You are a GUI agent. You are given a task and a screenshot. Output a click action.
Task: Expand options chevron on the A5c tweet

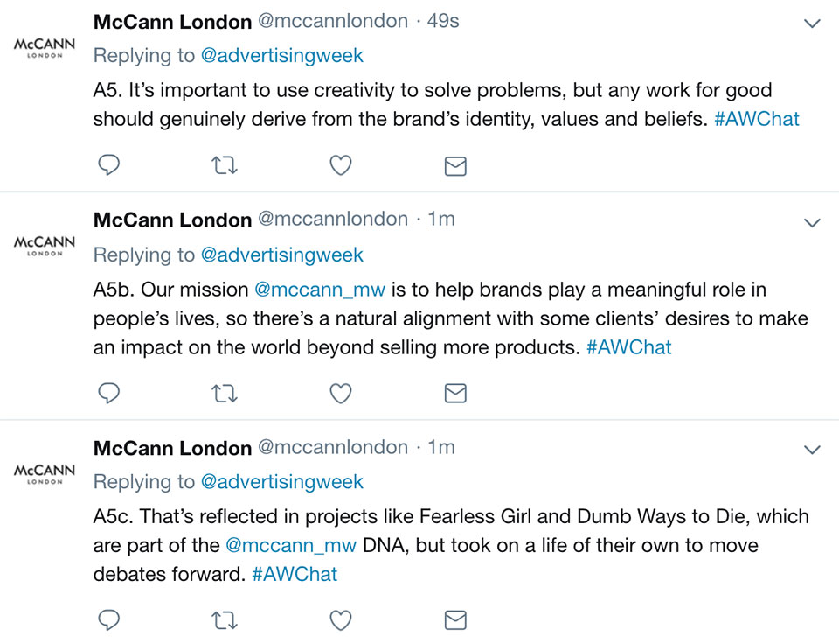(812, 450)
